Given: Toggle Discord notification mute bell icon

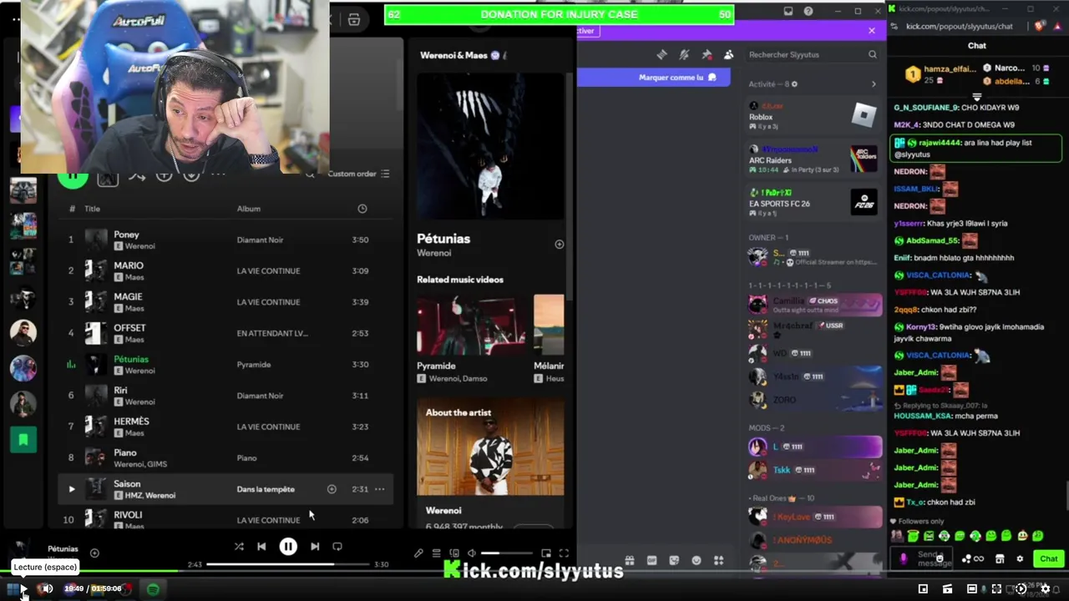Looking at the screenshot, I should (684, 54).
